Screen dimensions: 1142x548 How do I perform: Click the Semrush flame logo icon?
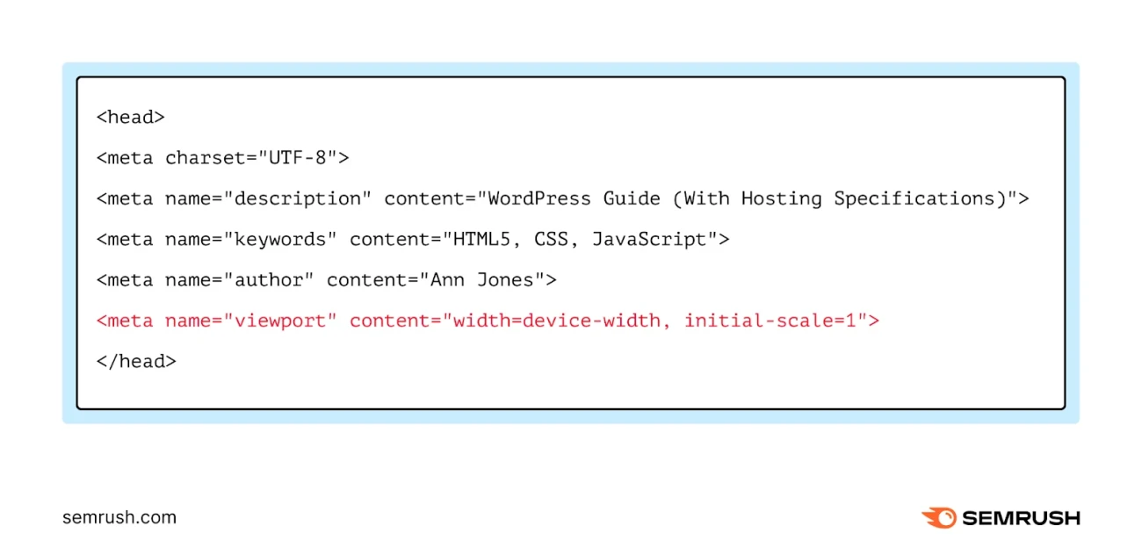click(938, 518)
